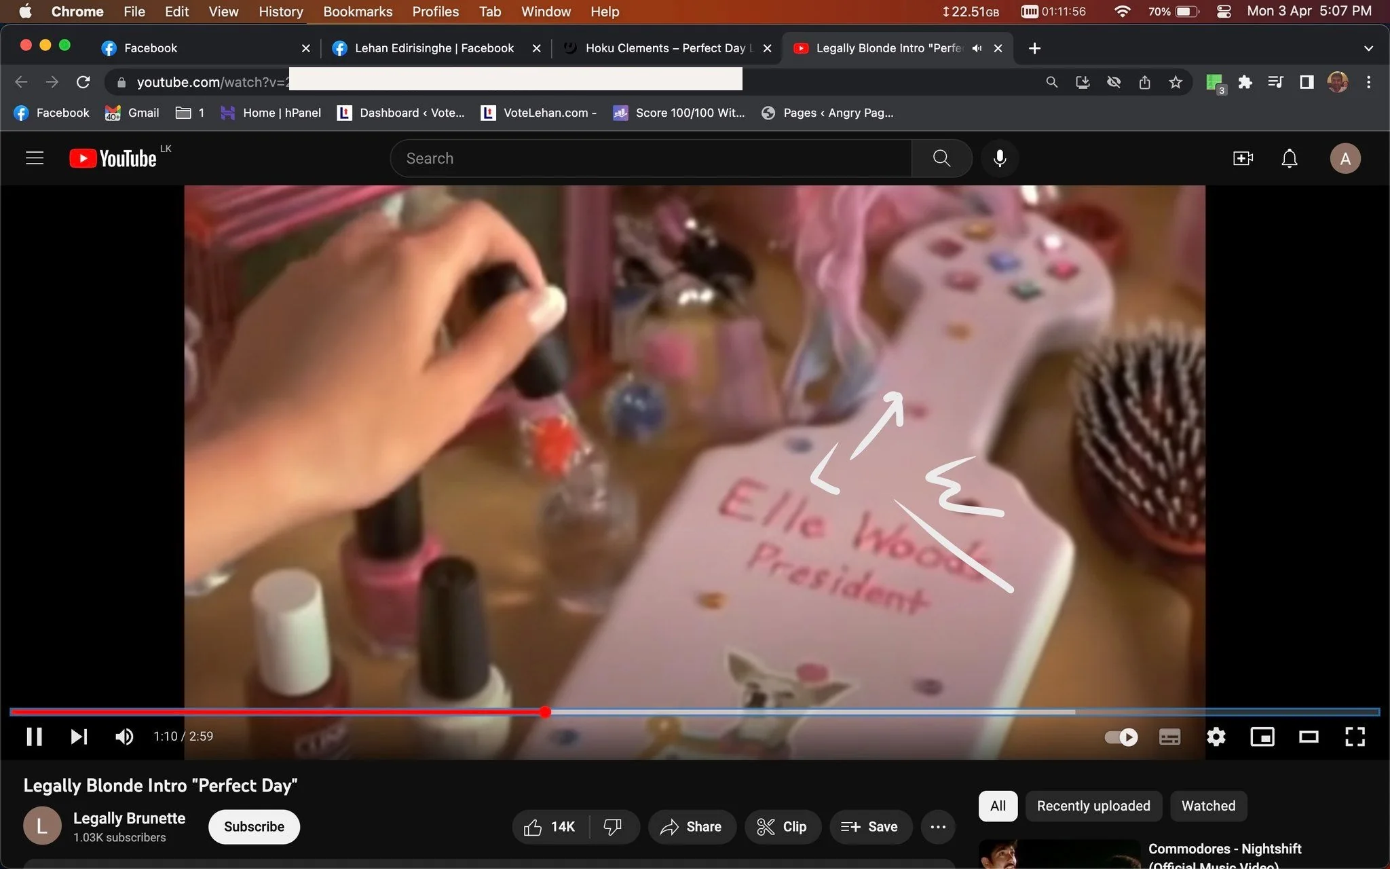This screenshot has width=1390, height=869.
Task: Share the video
Action: pos(692,826)
